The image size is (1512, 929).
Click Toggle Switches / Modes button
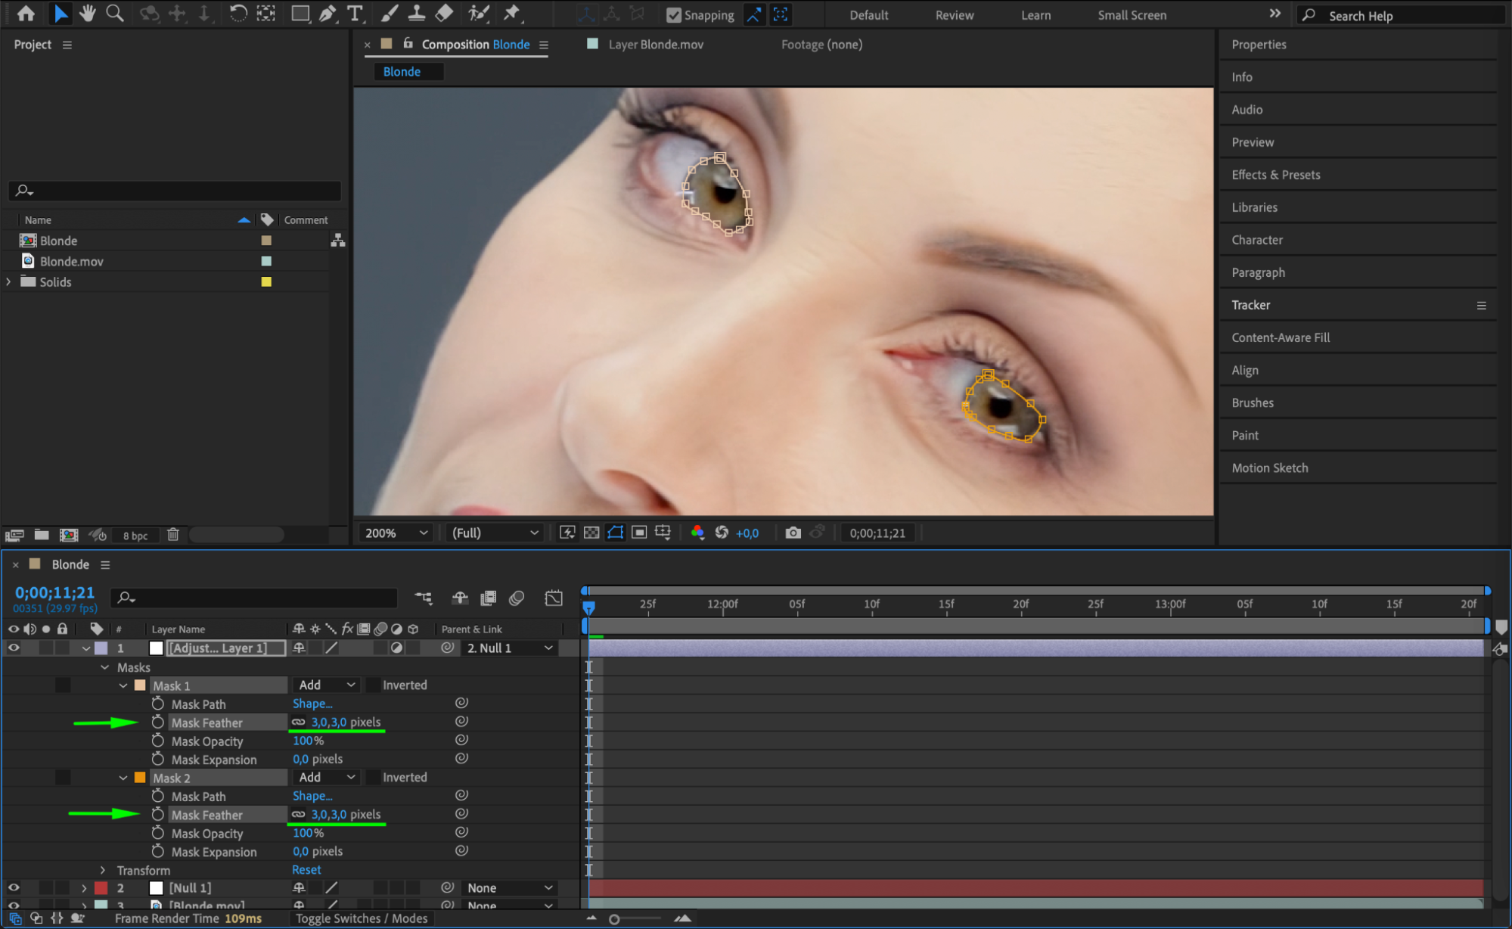[361, 918]
